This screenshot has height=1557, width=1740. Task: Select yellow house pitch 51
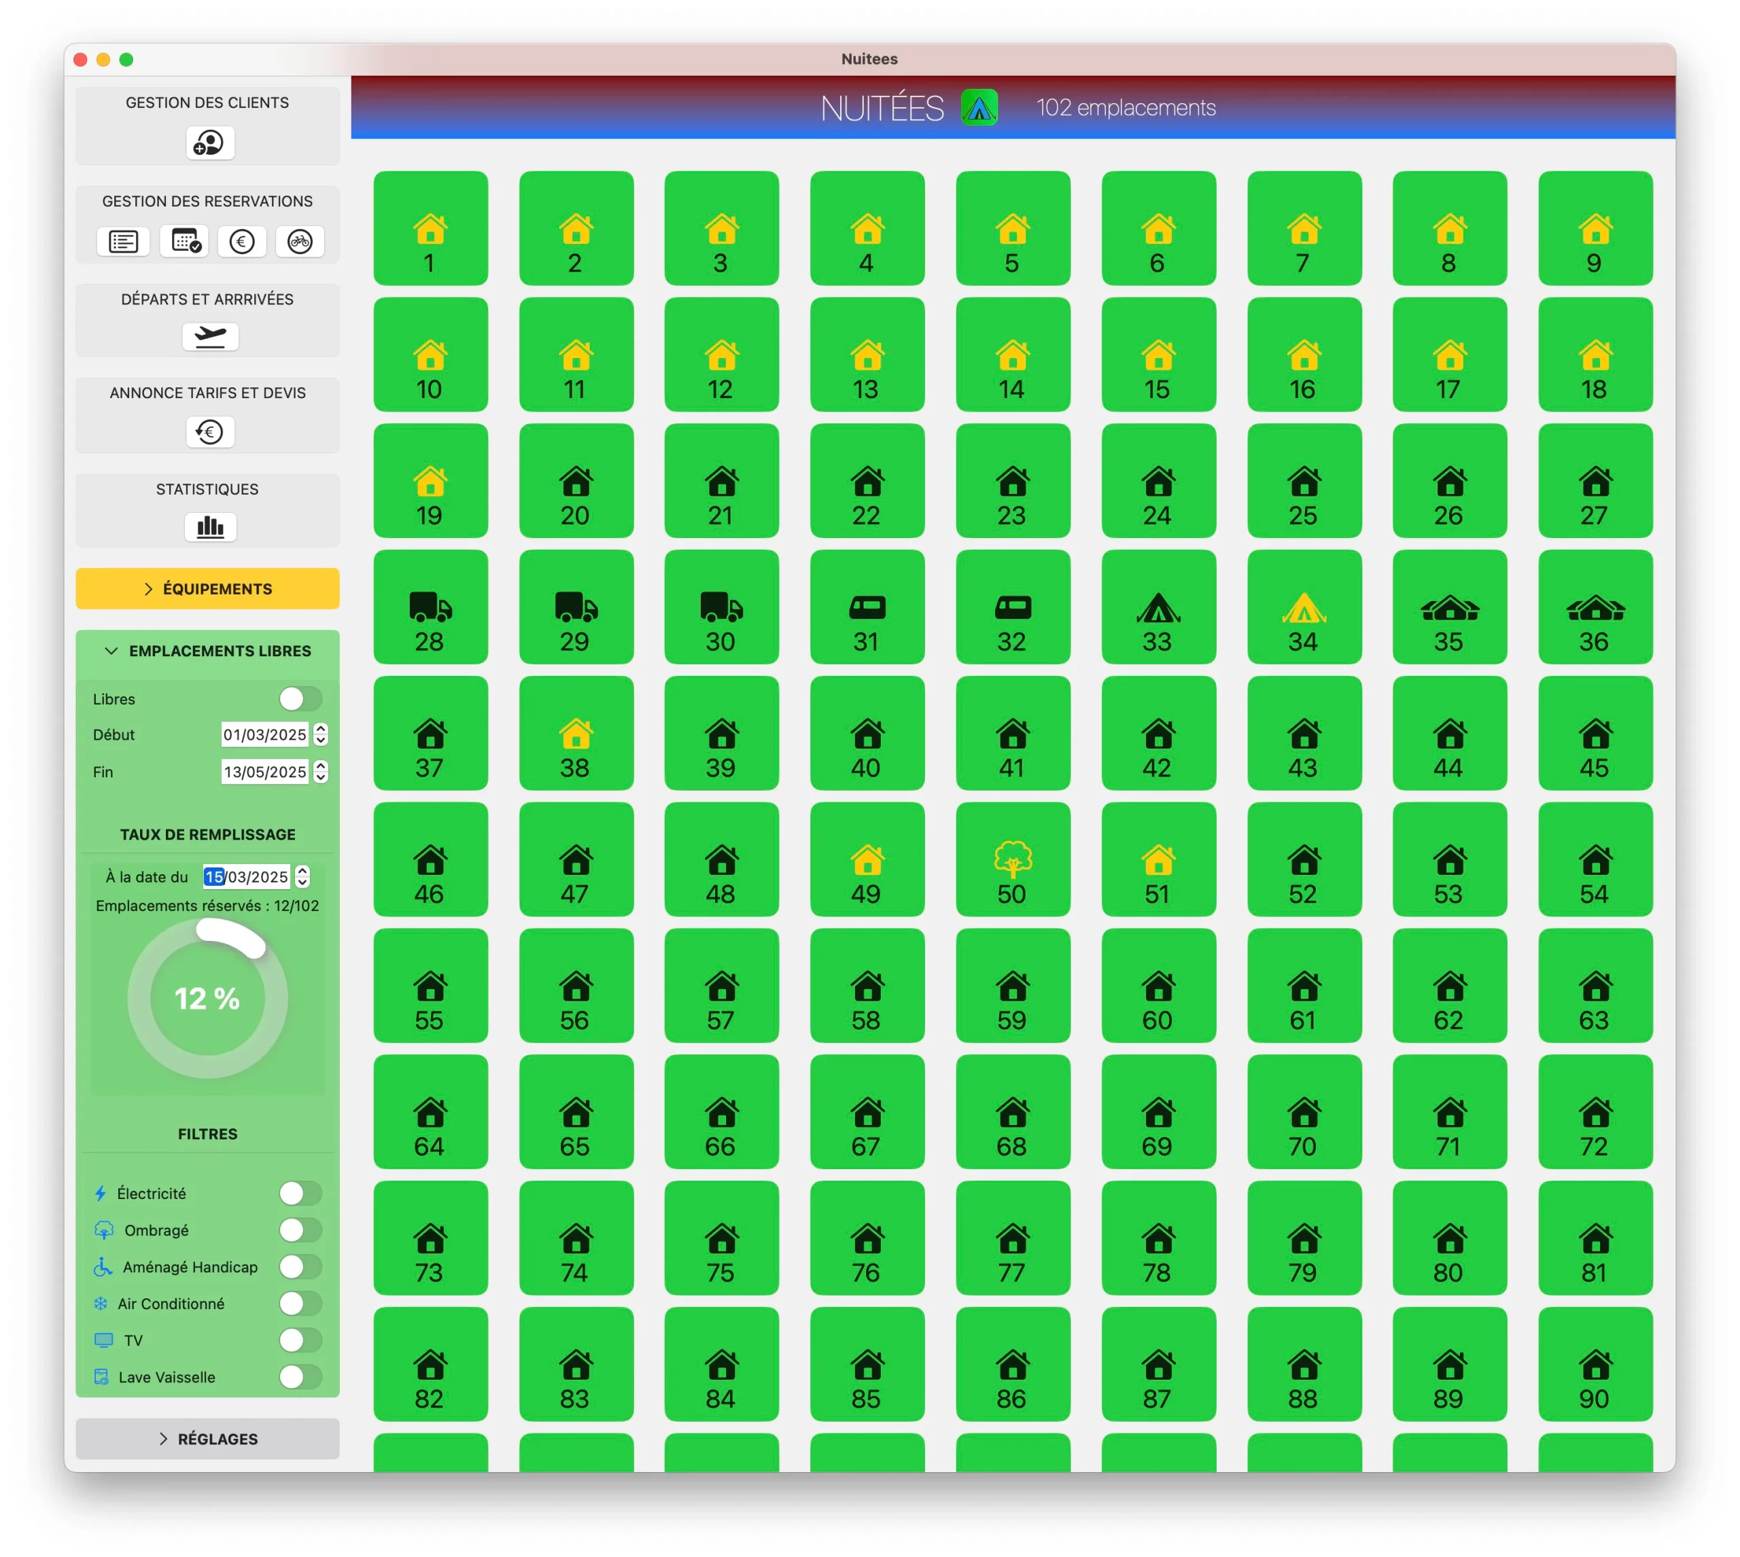tap(1159, 859)
